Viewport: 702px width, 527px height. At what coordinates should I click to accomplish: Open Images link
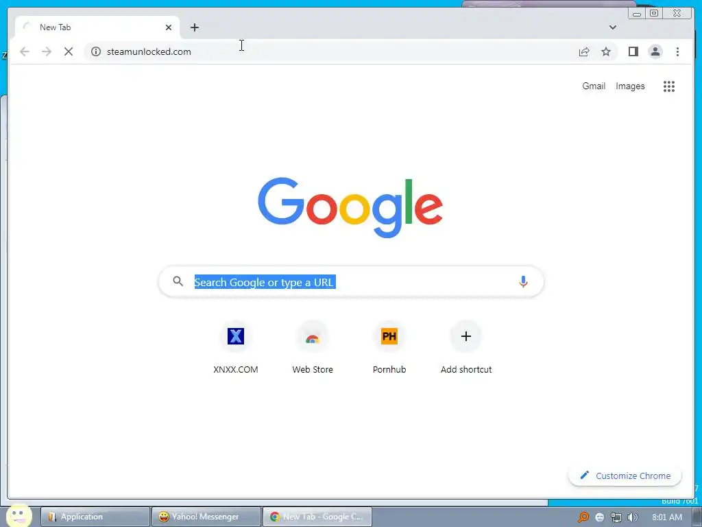click(630, 86)
